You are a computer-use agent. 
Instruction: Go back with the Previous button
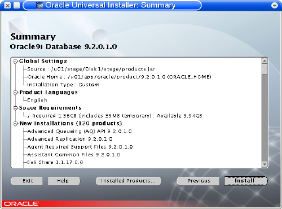point(199,181)
